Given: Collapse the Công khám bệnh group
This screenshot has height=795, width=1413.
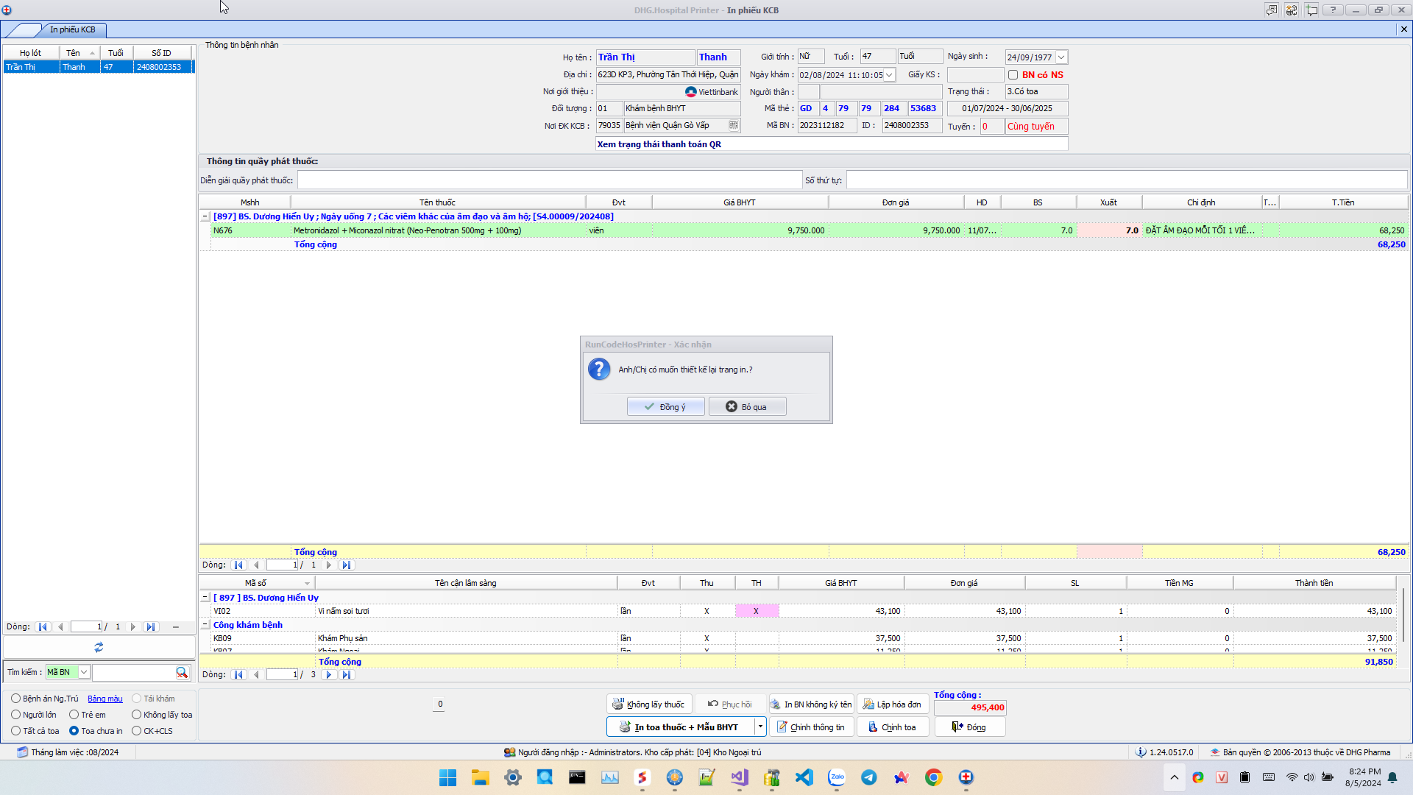Looking at the screenshot, I should click(205, 625).
